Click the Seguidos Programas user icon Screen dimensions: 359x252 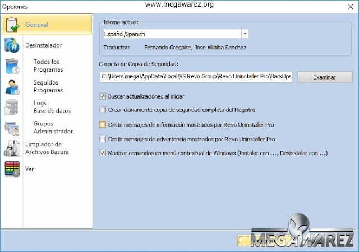tap(12, 87)
